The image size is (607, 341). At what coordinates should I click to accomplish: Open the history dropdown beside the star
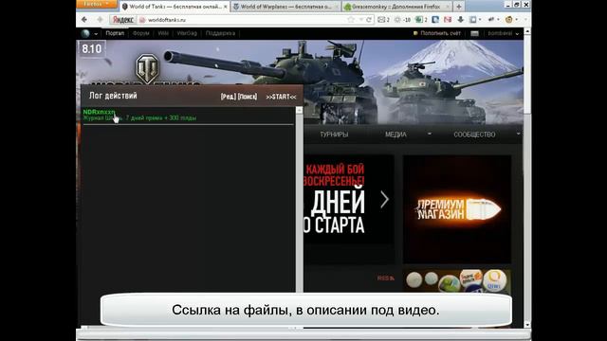(x=360, y=19)
